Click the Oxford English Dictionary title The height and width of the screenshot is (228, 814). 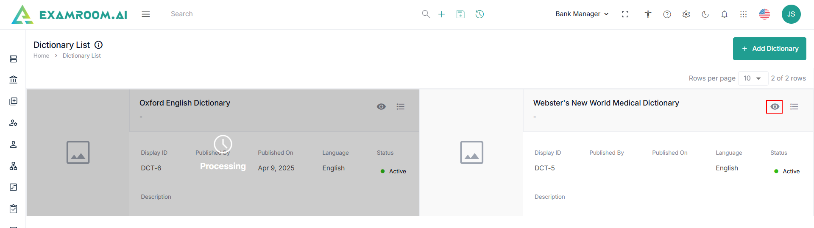185,103
